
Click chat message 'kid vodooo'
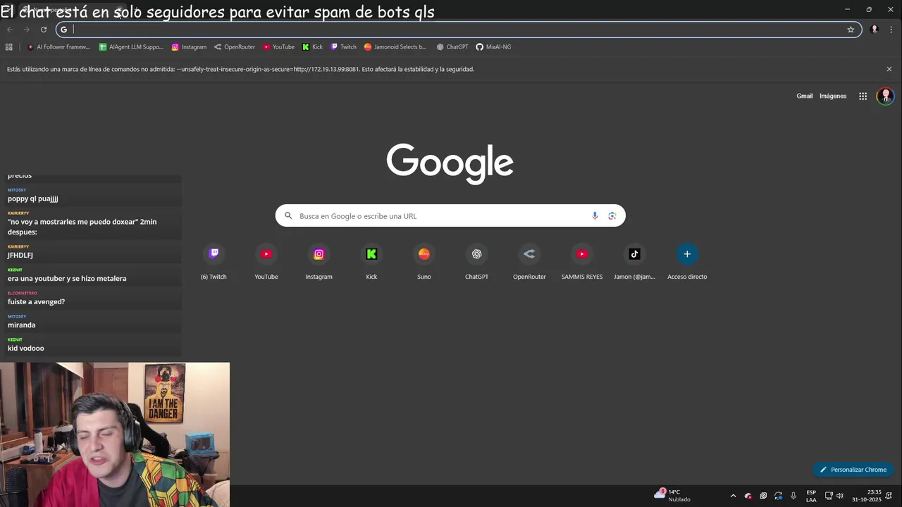coord(26,348)
